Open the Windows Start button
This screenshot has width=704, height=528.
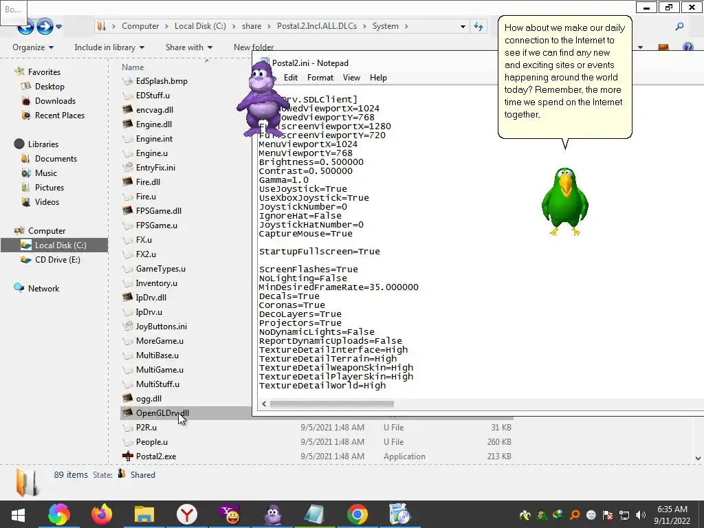[x=19, y=514]
